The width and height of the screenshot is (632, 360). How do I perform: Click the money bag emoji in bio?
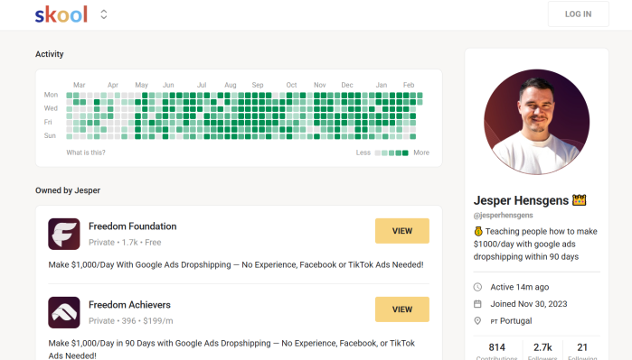point(478,231)
